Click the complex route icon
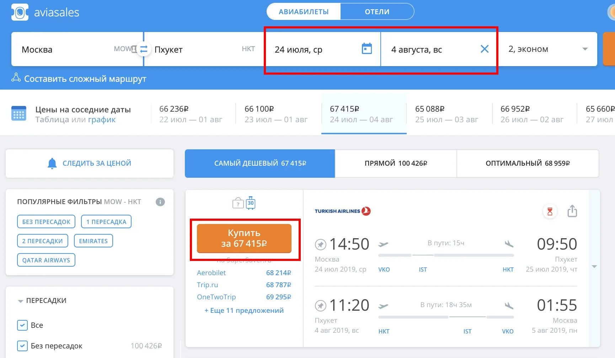 coord(16,78)
